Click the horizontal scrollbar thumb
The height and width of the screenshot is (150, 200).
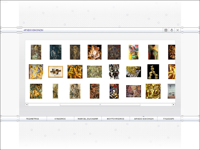point(100,104)
